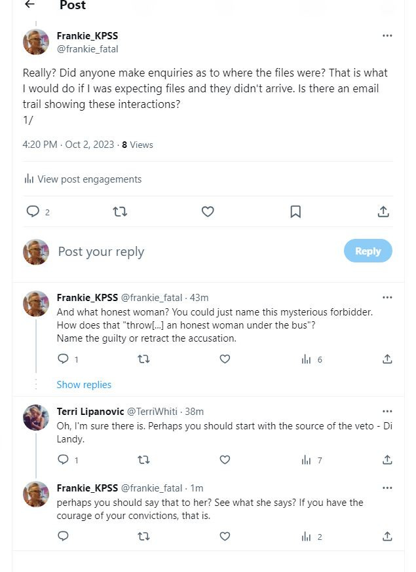Viewport: 416px width, 572px height.
Task: Click the back arrow to exit the post
Action: tap(29, 5)
